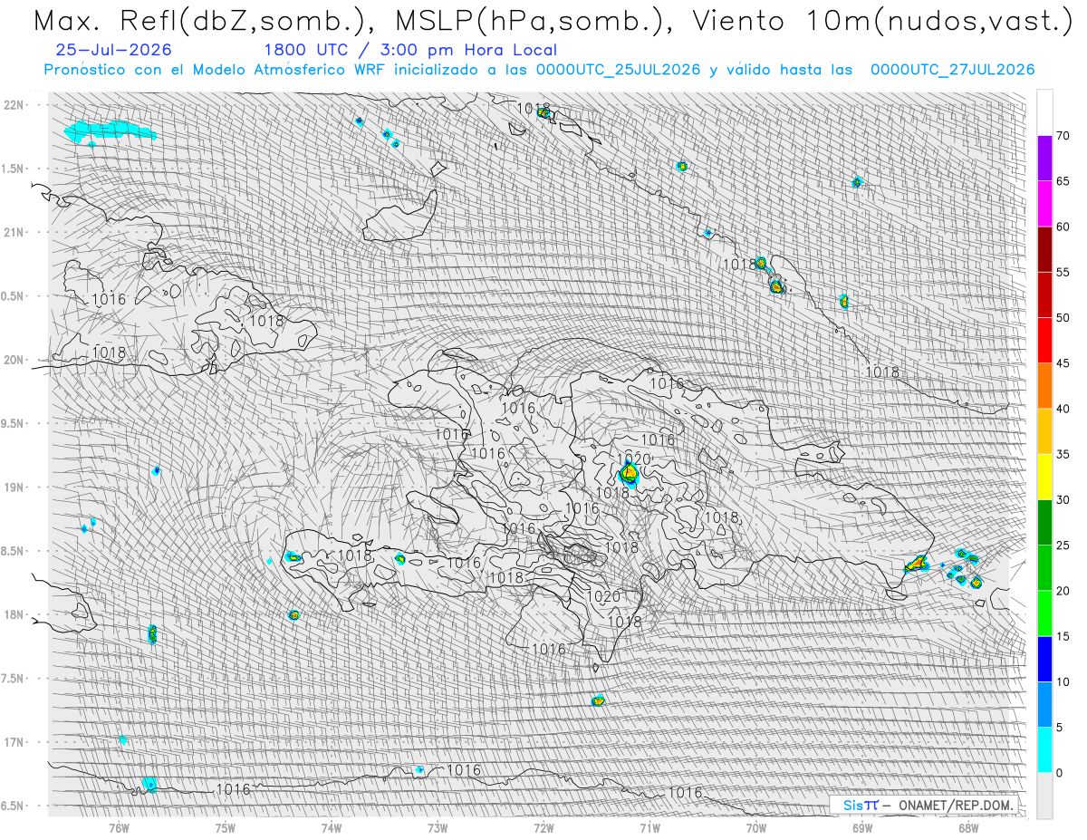Click the '21N' latitude label
1087x840 pixels.
pos(15,232)
